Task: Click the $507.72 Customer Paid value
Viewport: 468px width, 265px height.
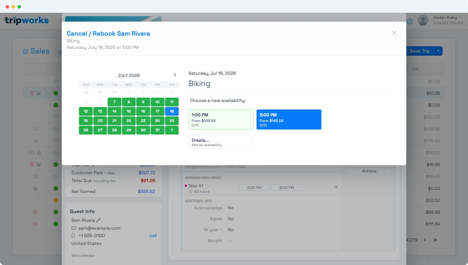Action: coord(147,173)
